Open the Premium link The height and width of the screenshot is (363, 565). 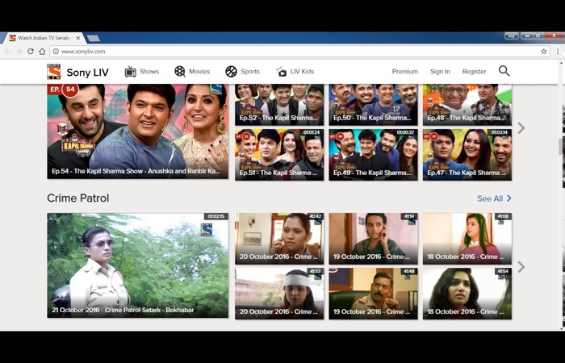click(405, 71)
